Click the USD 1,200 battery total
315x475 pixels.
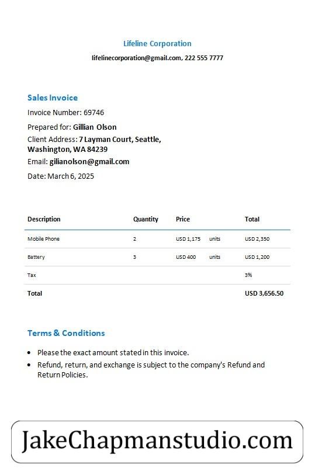(257, 257)
